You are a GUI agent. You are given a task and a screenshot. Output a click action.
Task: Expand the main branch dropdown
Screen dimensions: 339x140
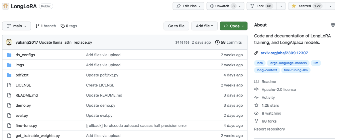tap(16, 26)
